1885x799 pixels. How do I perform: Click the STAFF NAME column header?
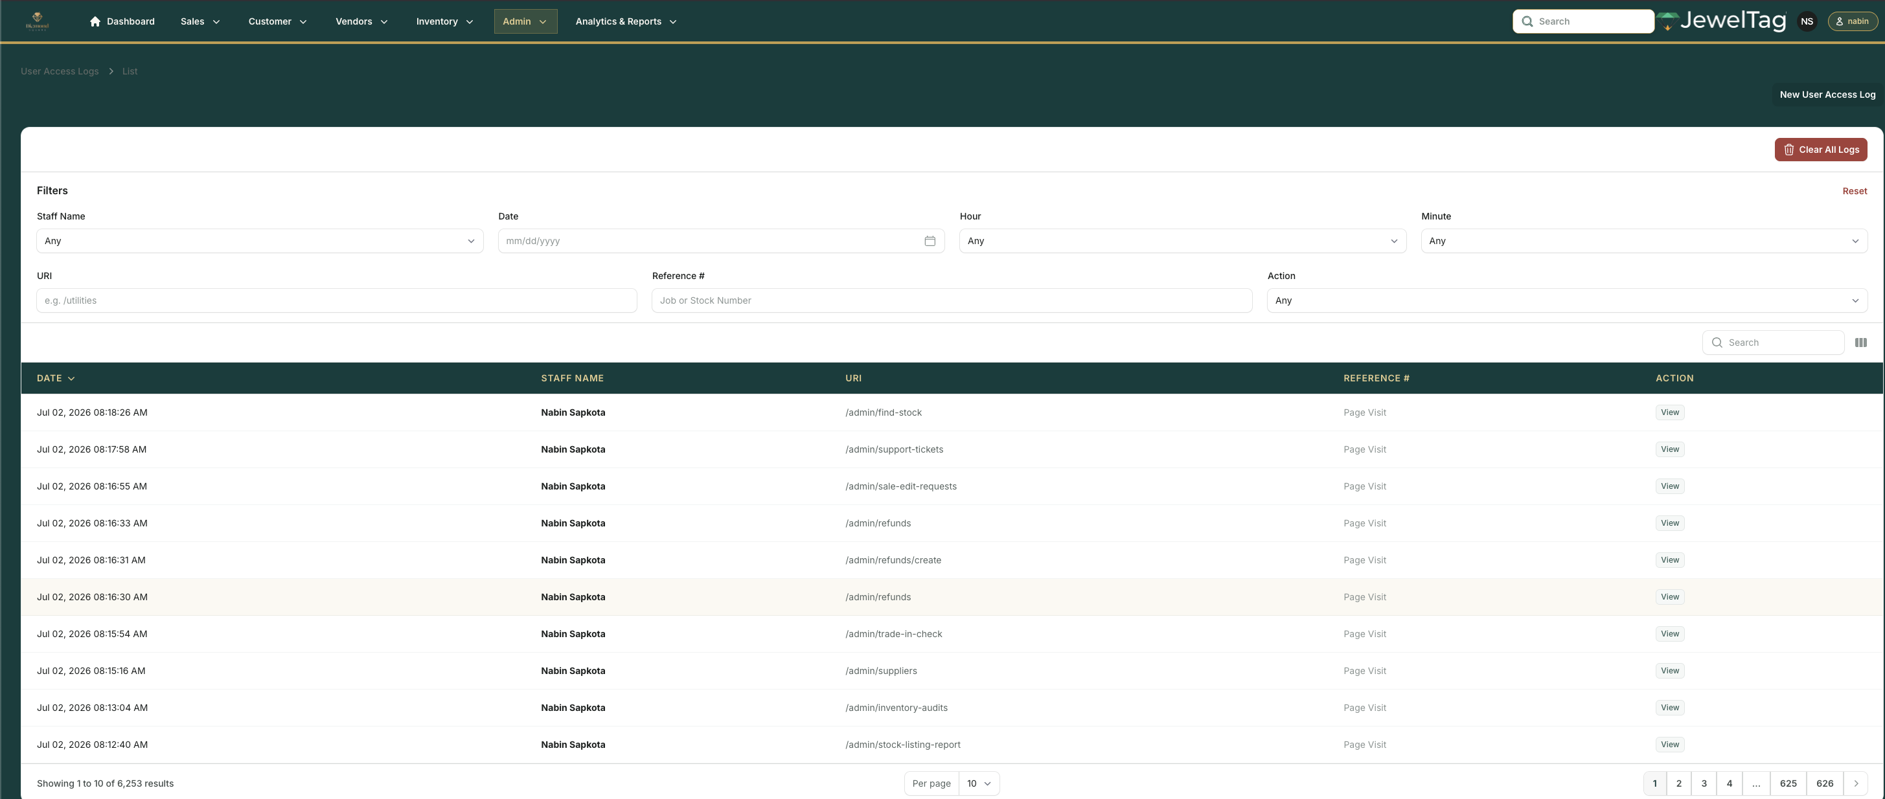point(572,378)
